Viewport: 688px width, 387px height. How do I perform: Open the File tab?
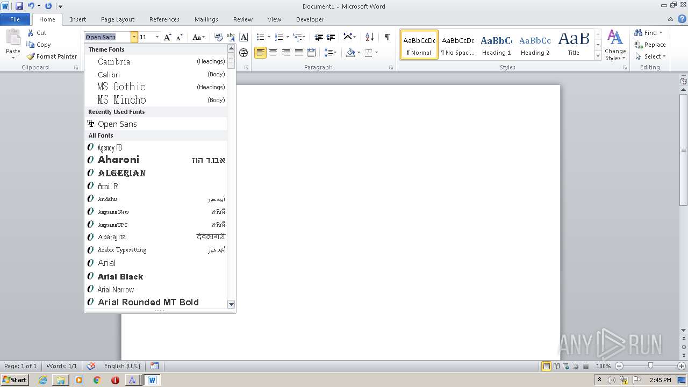coord(15,19)
